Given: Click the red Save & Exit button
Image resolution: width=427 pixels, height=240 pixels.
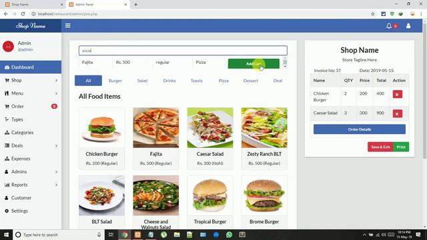Looking at the screenshot, I should pyautogui.click(x=380, y=147).
